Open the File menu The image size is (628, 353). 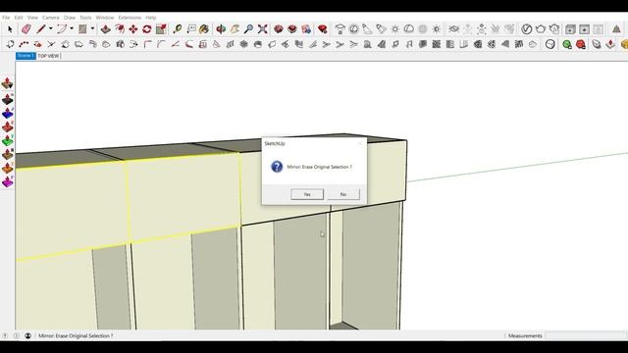tap(6, 18)
